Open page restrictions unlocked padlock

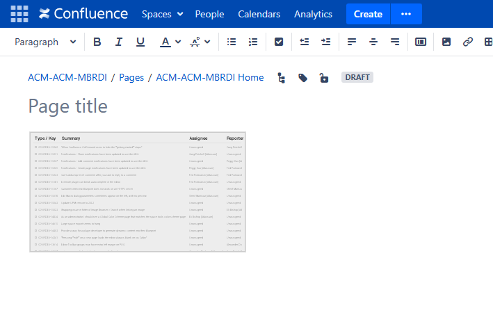point(324,78)
